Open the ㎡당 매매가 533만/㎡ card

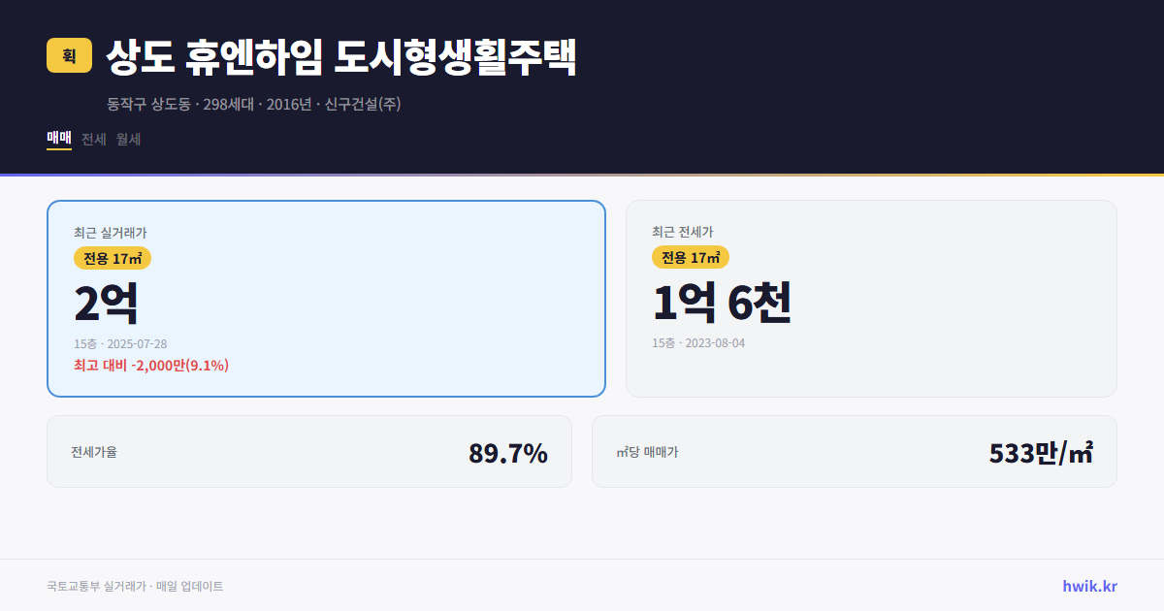pos(854,451)
